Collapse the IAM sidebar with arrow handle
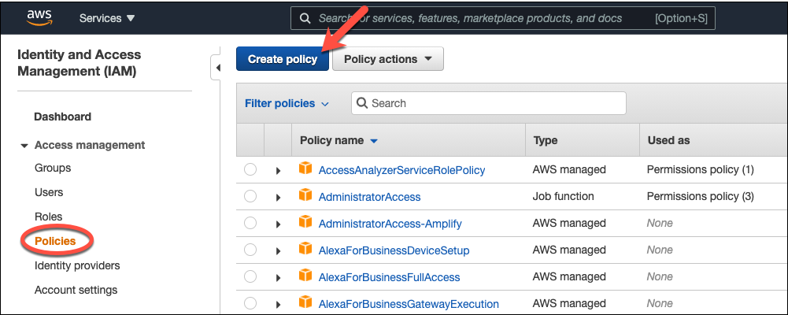 pyautogui.click(x=216, y=67)
